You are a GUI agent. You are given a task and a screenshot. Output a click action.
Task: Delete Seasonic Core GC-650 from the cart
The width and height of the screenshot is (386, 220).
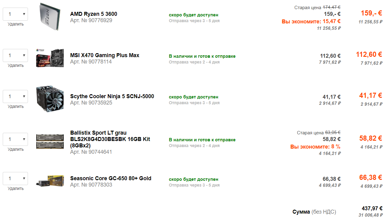pyautogui.click(x=16, y=188)
